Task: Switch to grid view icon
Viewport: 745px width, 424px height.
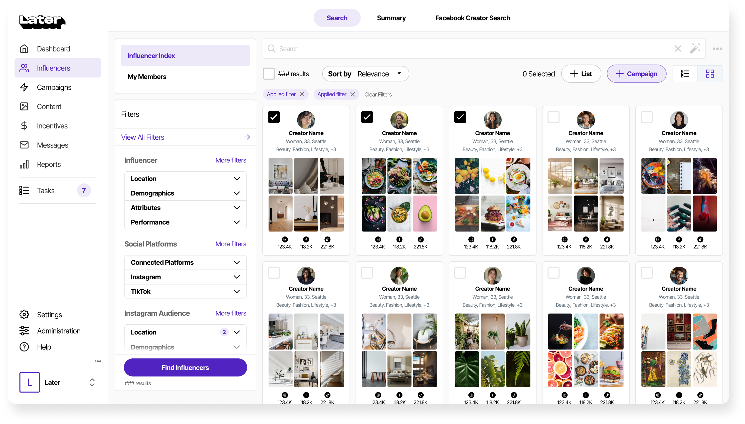Action: click(x=710, y=74)
